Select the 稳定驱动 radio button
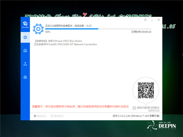183x137 pixels. [35, 116]
